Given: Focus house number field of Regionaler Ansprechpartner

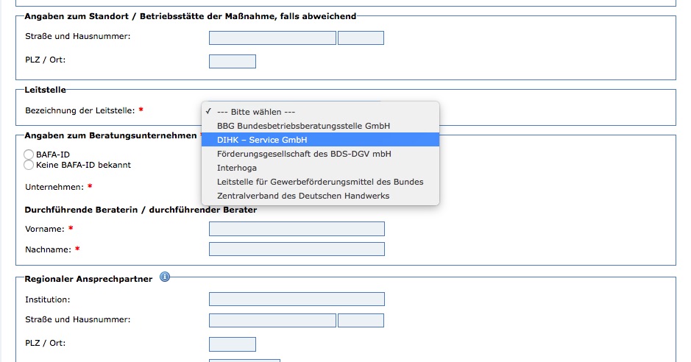Looking at the screenshot, I should pos(361,320).
